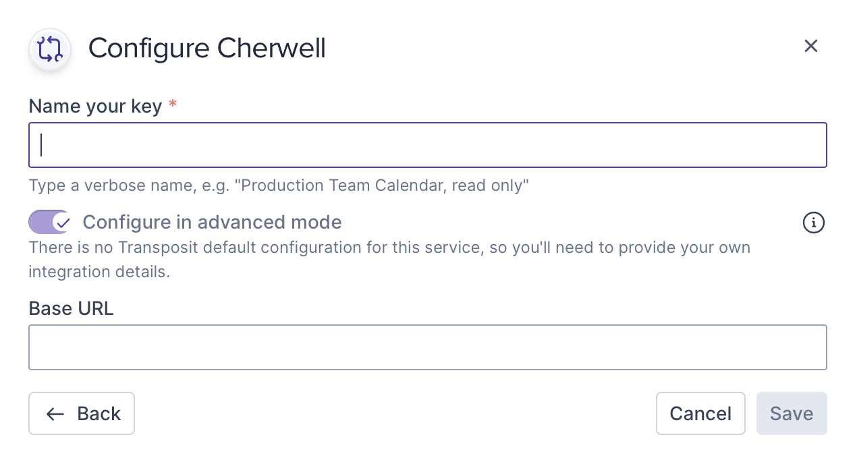Go back with the Back button
This screenshot has width=857, height=464.
tap(82, 413)
